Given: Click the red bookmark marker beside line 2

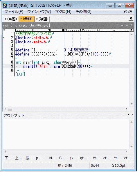Looking at the screenshot, I should (x=4, y=38).
